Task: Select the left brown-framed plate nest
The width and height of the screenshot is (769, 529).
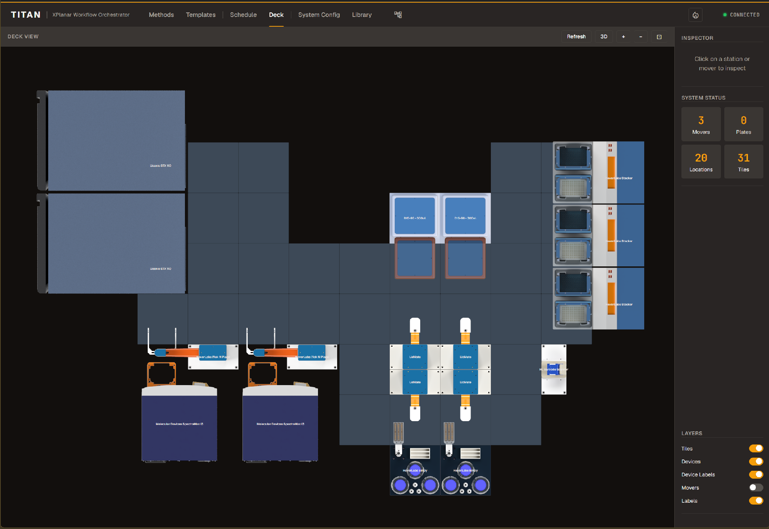Action: tap(415, 258)
